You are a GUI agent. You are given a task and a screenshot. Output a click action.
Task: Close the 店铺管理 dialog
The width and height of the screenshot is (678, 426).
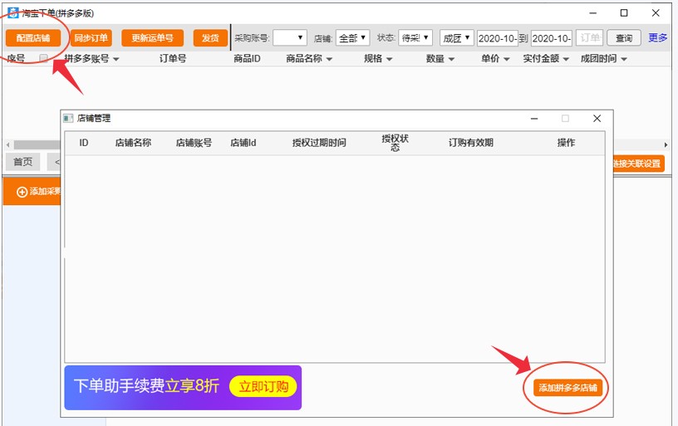597,119
